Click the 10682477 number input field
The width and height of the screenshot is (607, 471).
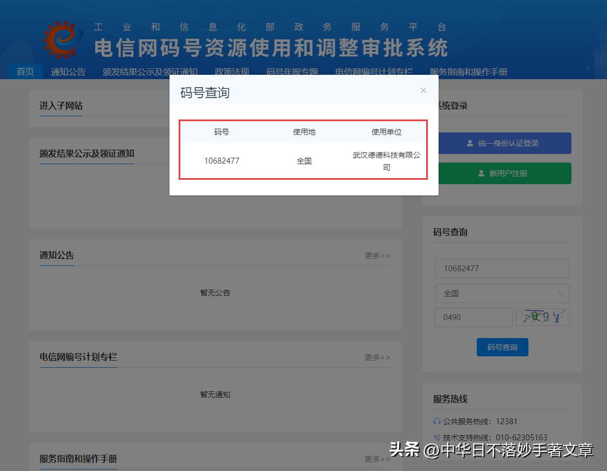[502, 268]
